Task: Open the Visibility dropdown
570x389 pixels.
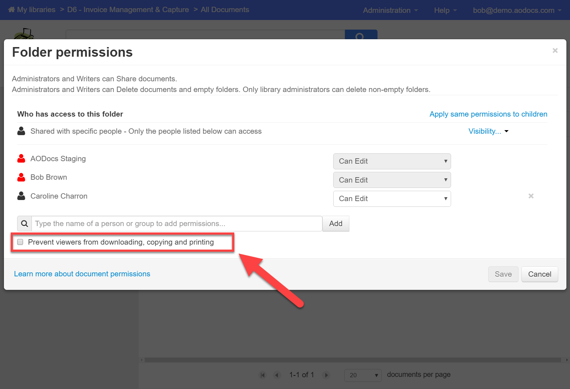Action: pyautogui.click(x=488, y=131)
